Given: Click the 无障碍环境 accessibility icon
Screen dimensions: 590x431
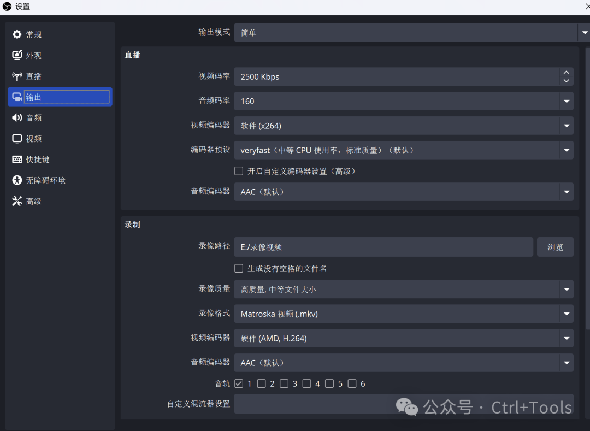Looking at the screenshot, I should point(17,180).
